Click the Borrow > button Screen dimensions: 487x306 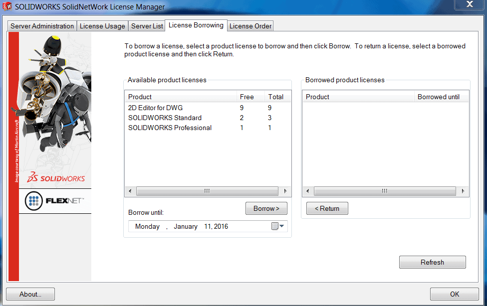coord(266,208)
